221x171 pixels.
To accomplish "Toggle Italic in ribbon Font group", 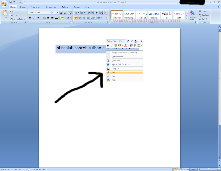I will (x=34, y=18).
